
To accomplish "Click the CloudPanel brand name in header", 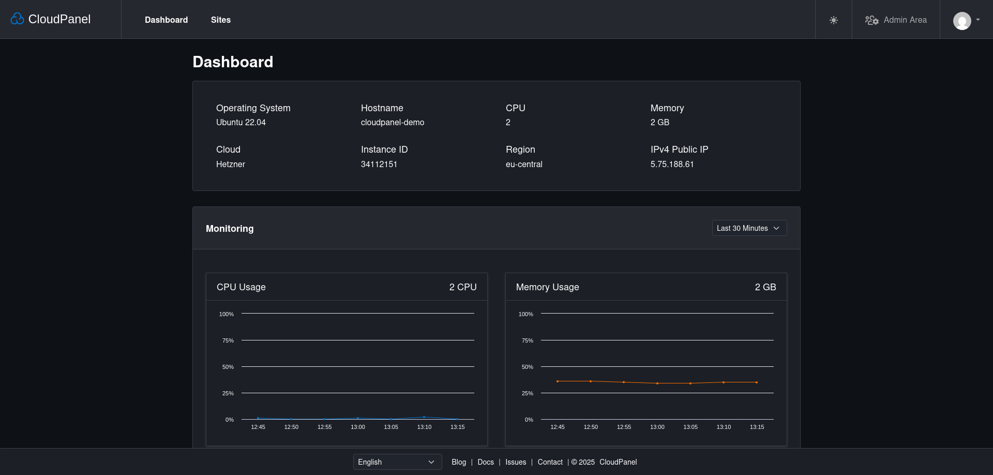I will click(59, 19).
